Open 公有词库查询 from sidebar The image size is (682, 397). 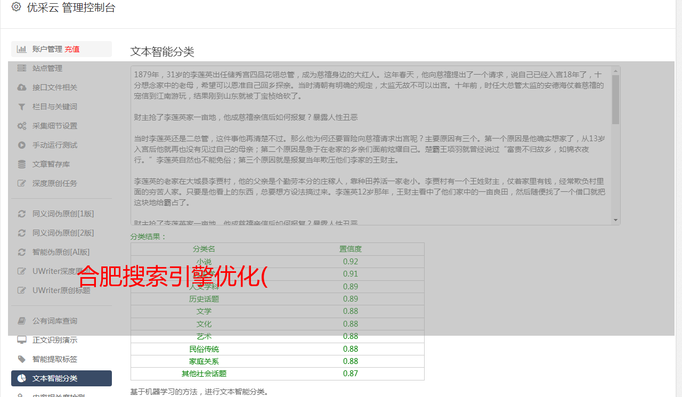click(x=54, y=321)
